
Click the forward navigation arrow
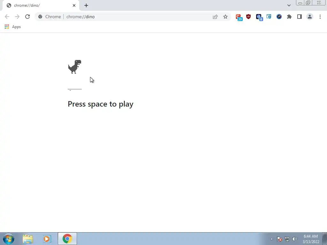pyautogui.click(x=17, y=17)
